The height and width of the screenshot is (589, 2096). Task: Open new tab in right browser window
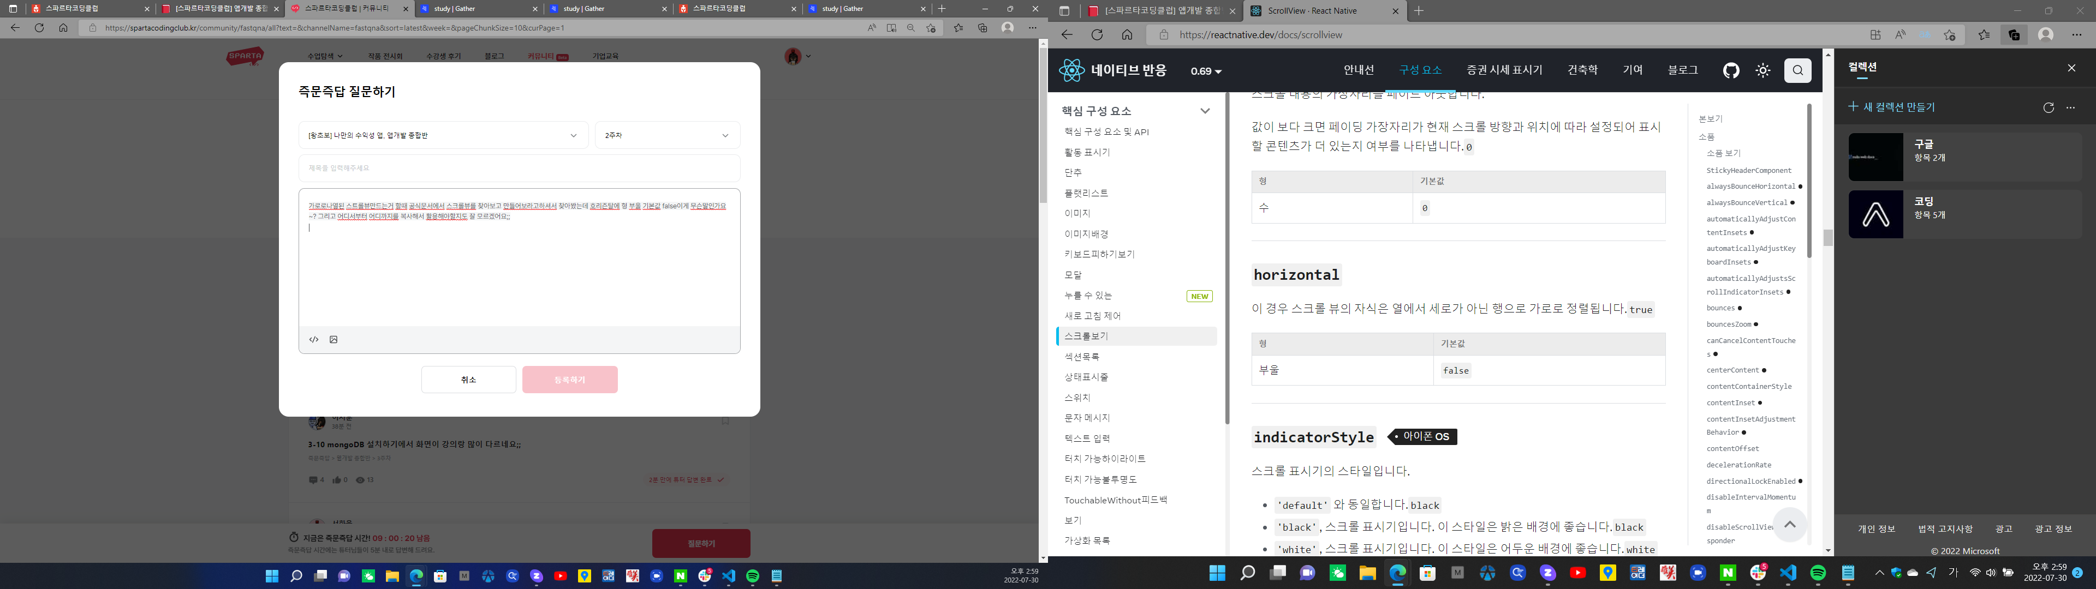coord(1418,11)
